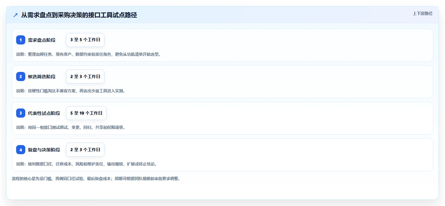Click description starting 按硬性门槛淘汰
The width and height of the screenshot is (445, 206).
[x=71, y=91]
